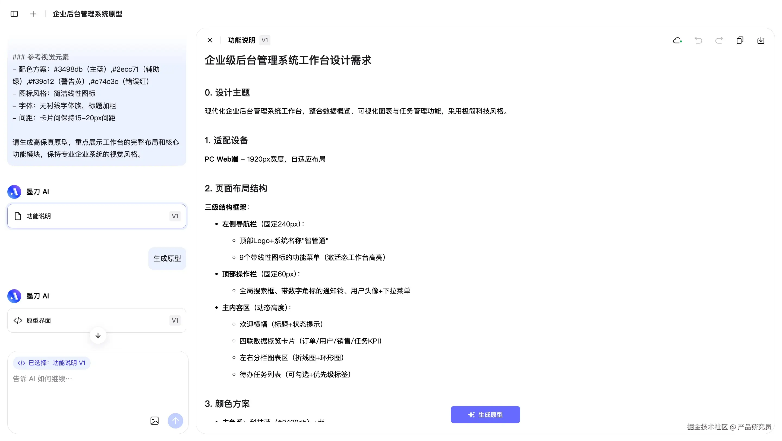Open the V1 version badge beside 功能说明 title
782x441 pixels.
point(265,40)
